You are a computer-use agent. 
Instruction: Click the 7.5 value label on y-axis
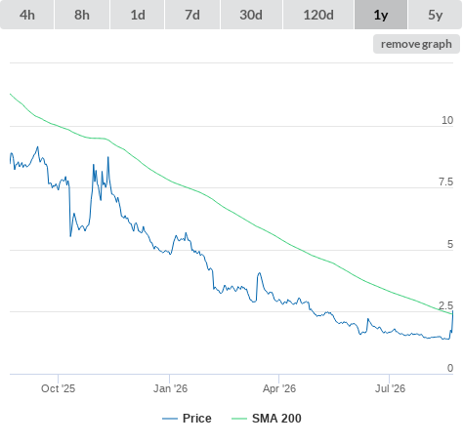coord(445,182)
